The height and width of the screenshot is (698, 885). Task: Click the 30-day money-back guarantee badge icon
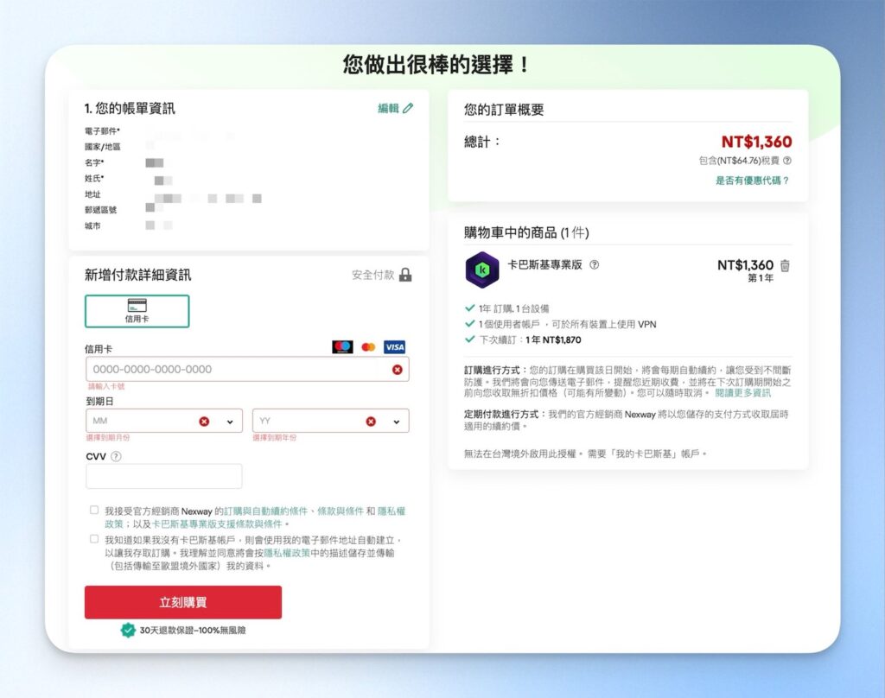click(x=128, y=631)
